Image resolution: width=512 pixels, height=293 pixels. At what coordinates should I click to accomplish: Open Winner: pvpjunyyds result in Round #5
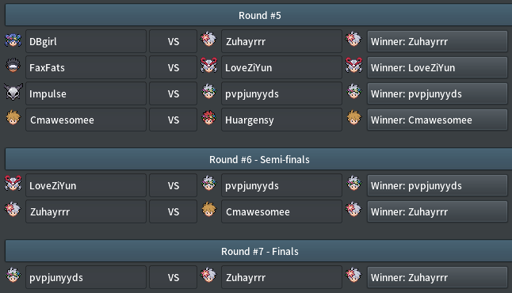pyautogui.click(x=437, y=94)
